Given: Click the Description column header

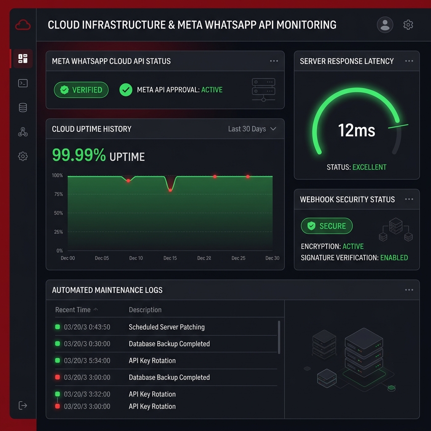Looking at the screenshot, I should click(x=145, y=310).
